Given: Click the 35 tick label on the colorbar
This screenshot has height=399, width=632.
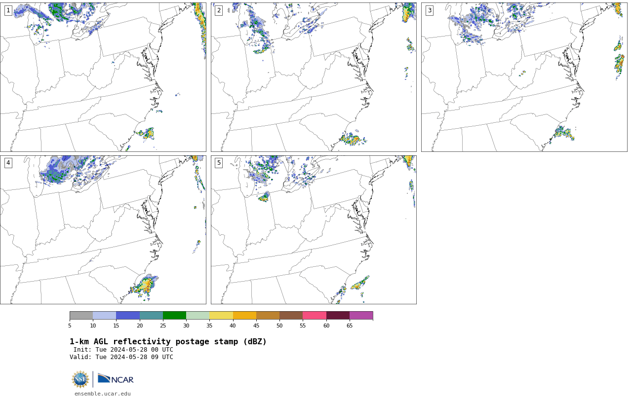Looking at the screenshot, I should tap(209, 326).
